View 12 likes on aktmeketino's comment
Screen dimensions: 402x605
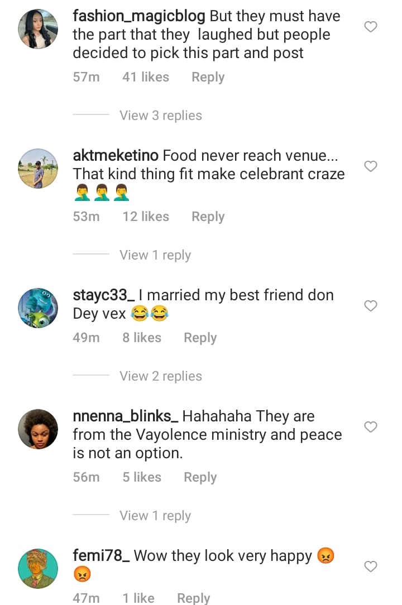(145, 217)
